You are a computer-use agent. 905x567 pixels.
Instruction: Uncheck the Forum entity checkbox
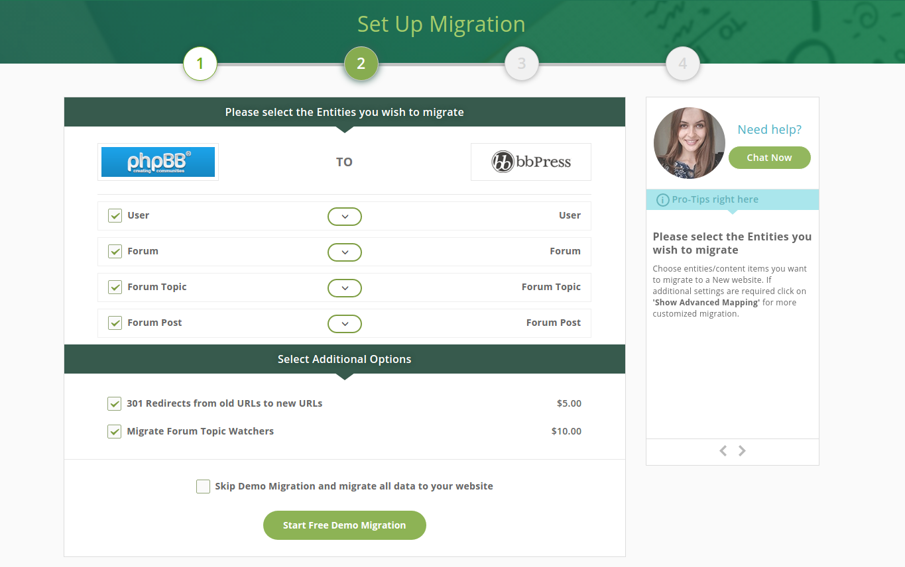[x=115, y=251]
